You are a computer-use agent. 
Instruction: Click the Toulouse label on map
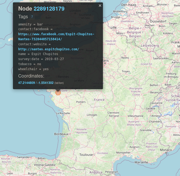tap(86, 155)
